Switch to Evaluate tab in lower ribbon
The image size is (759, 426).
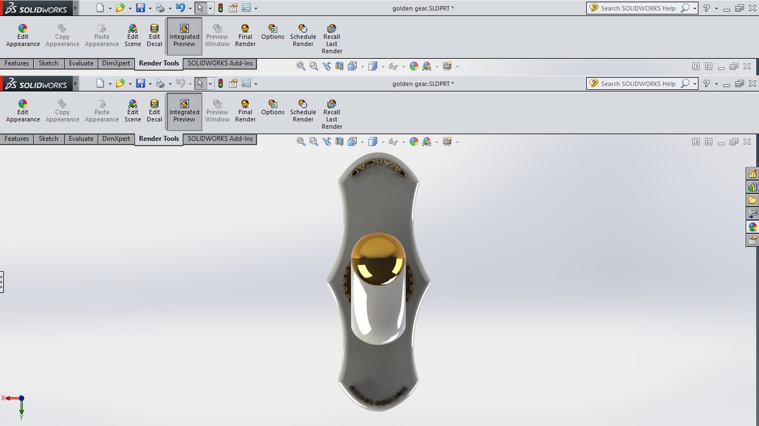click(x=81, y=139)
